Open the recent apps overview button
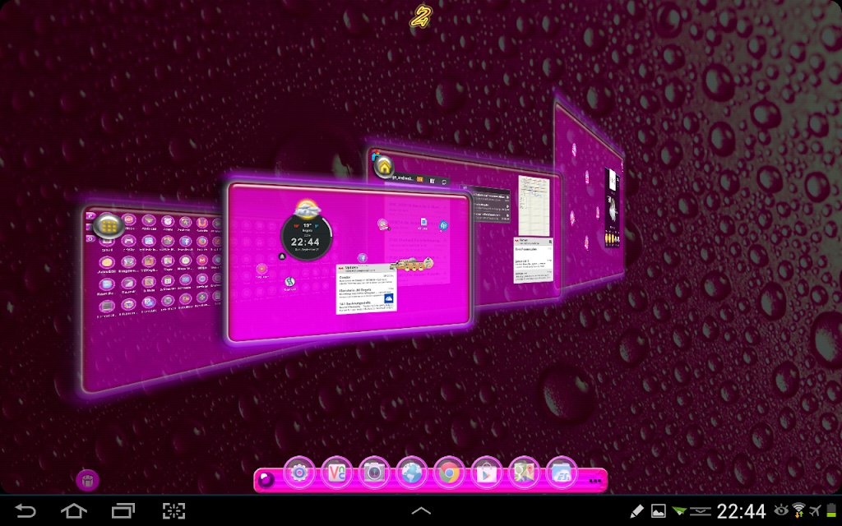The width and height of the screenshot is (842, 526). pos(123,510)
